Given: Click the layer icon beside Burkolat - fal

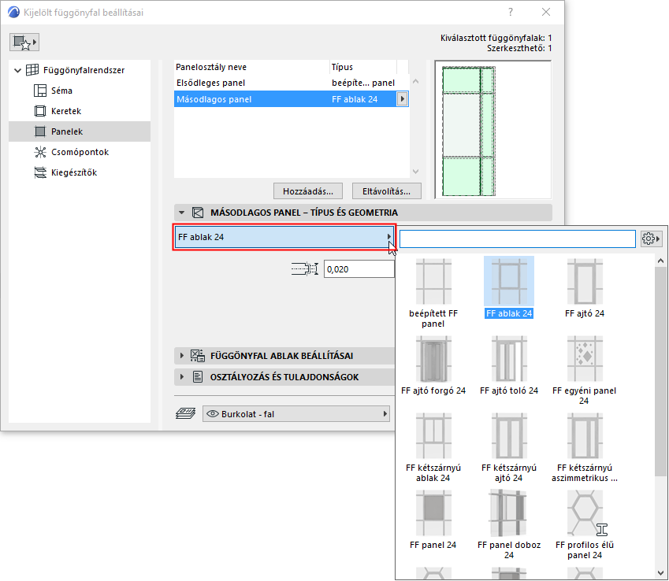Looking at the screenshot, I should [186, 413].
